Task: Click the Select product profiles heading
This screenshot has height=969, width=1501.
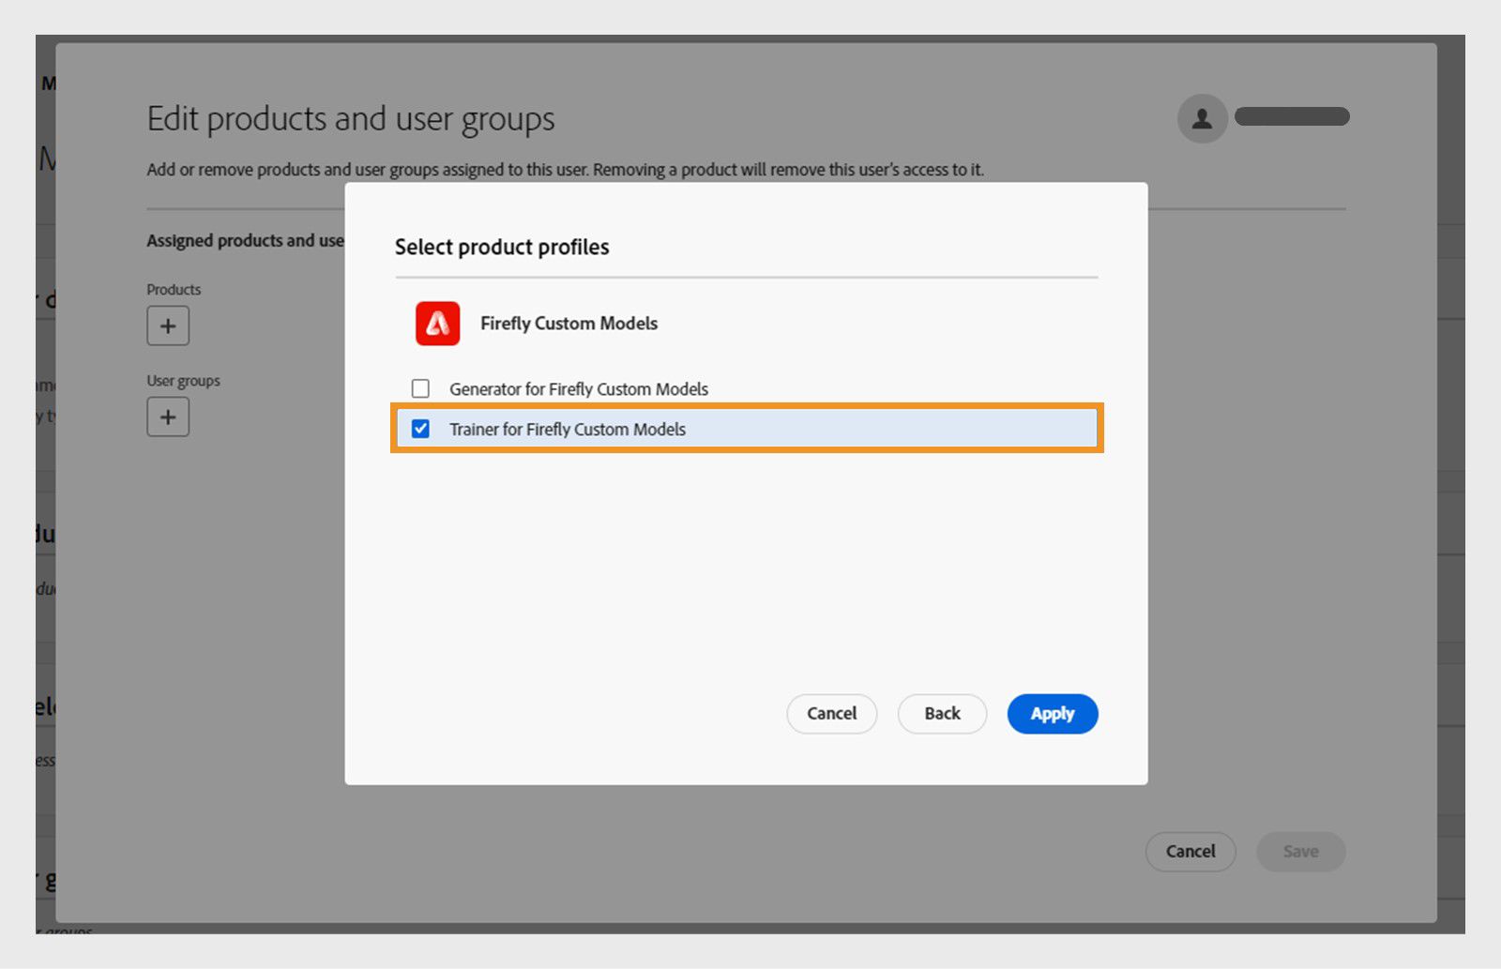Action: [x=502, y=247]
